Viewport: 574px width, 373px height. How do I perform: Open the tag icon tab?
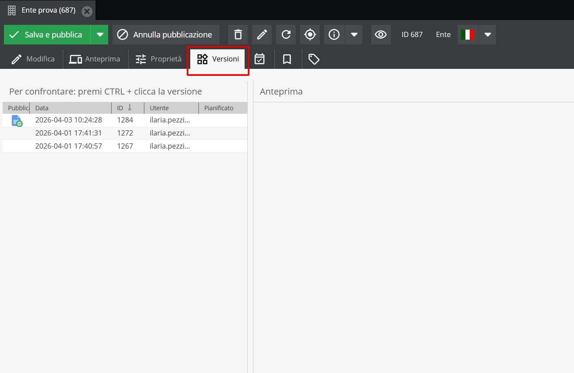[314, 59]
